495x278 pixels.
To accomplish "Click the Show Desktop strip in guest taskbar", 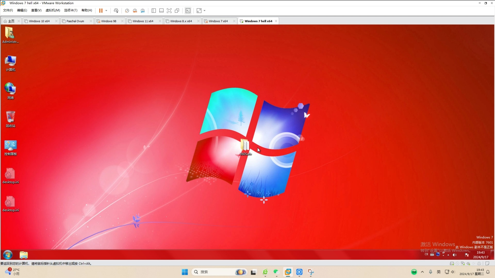I will [492, 255].
